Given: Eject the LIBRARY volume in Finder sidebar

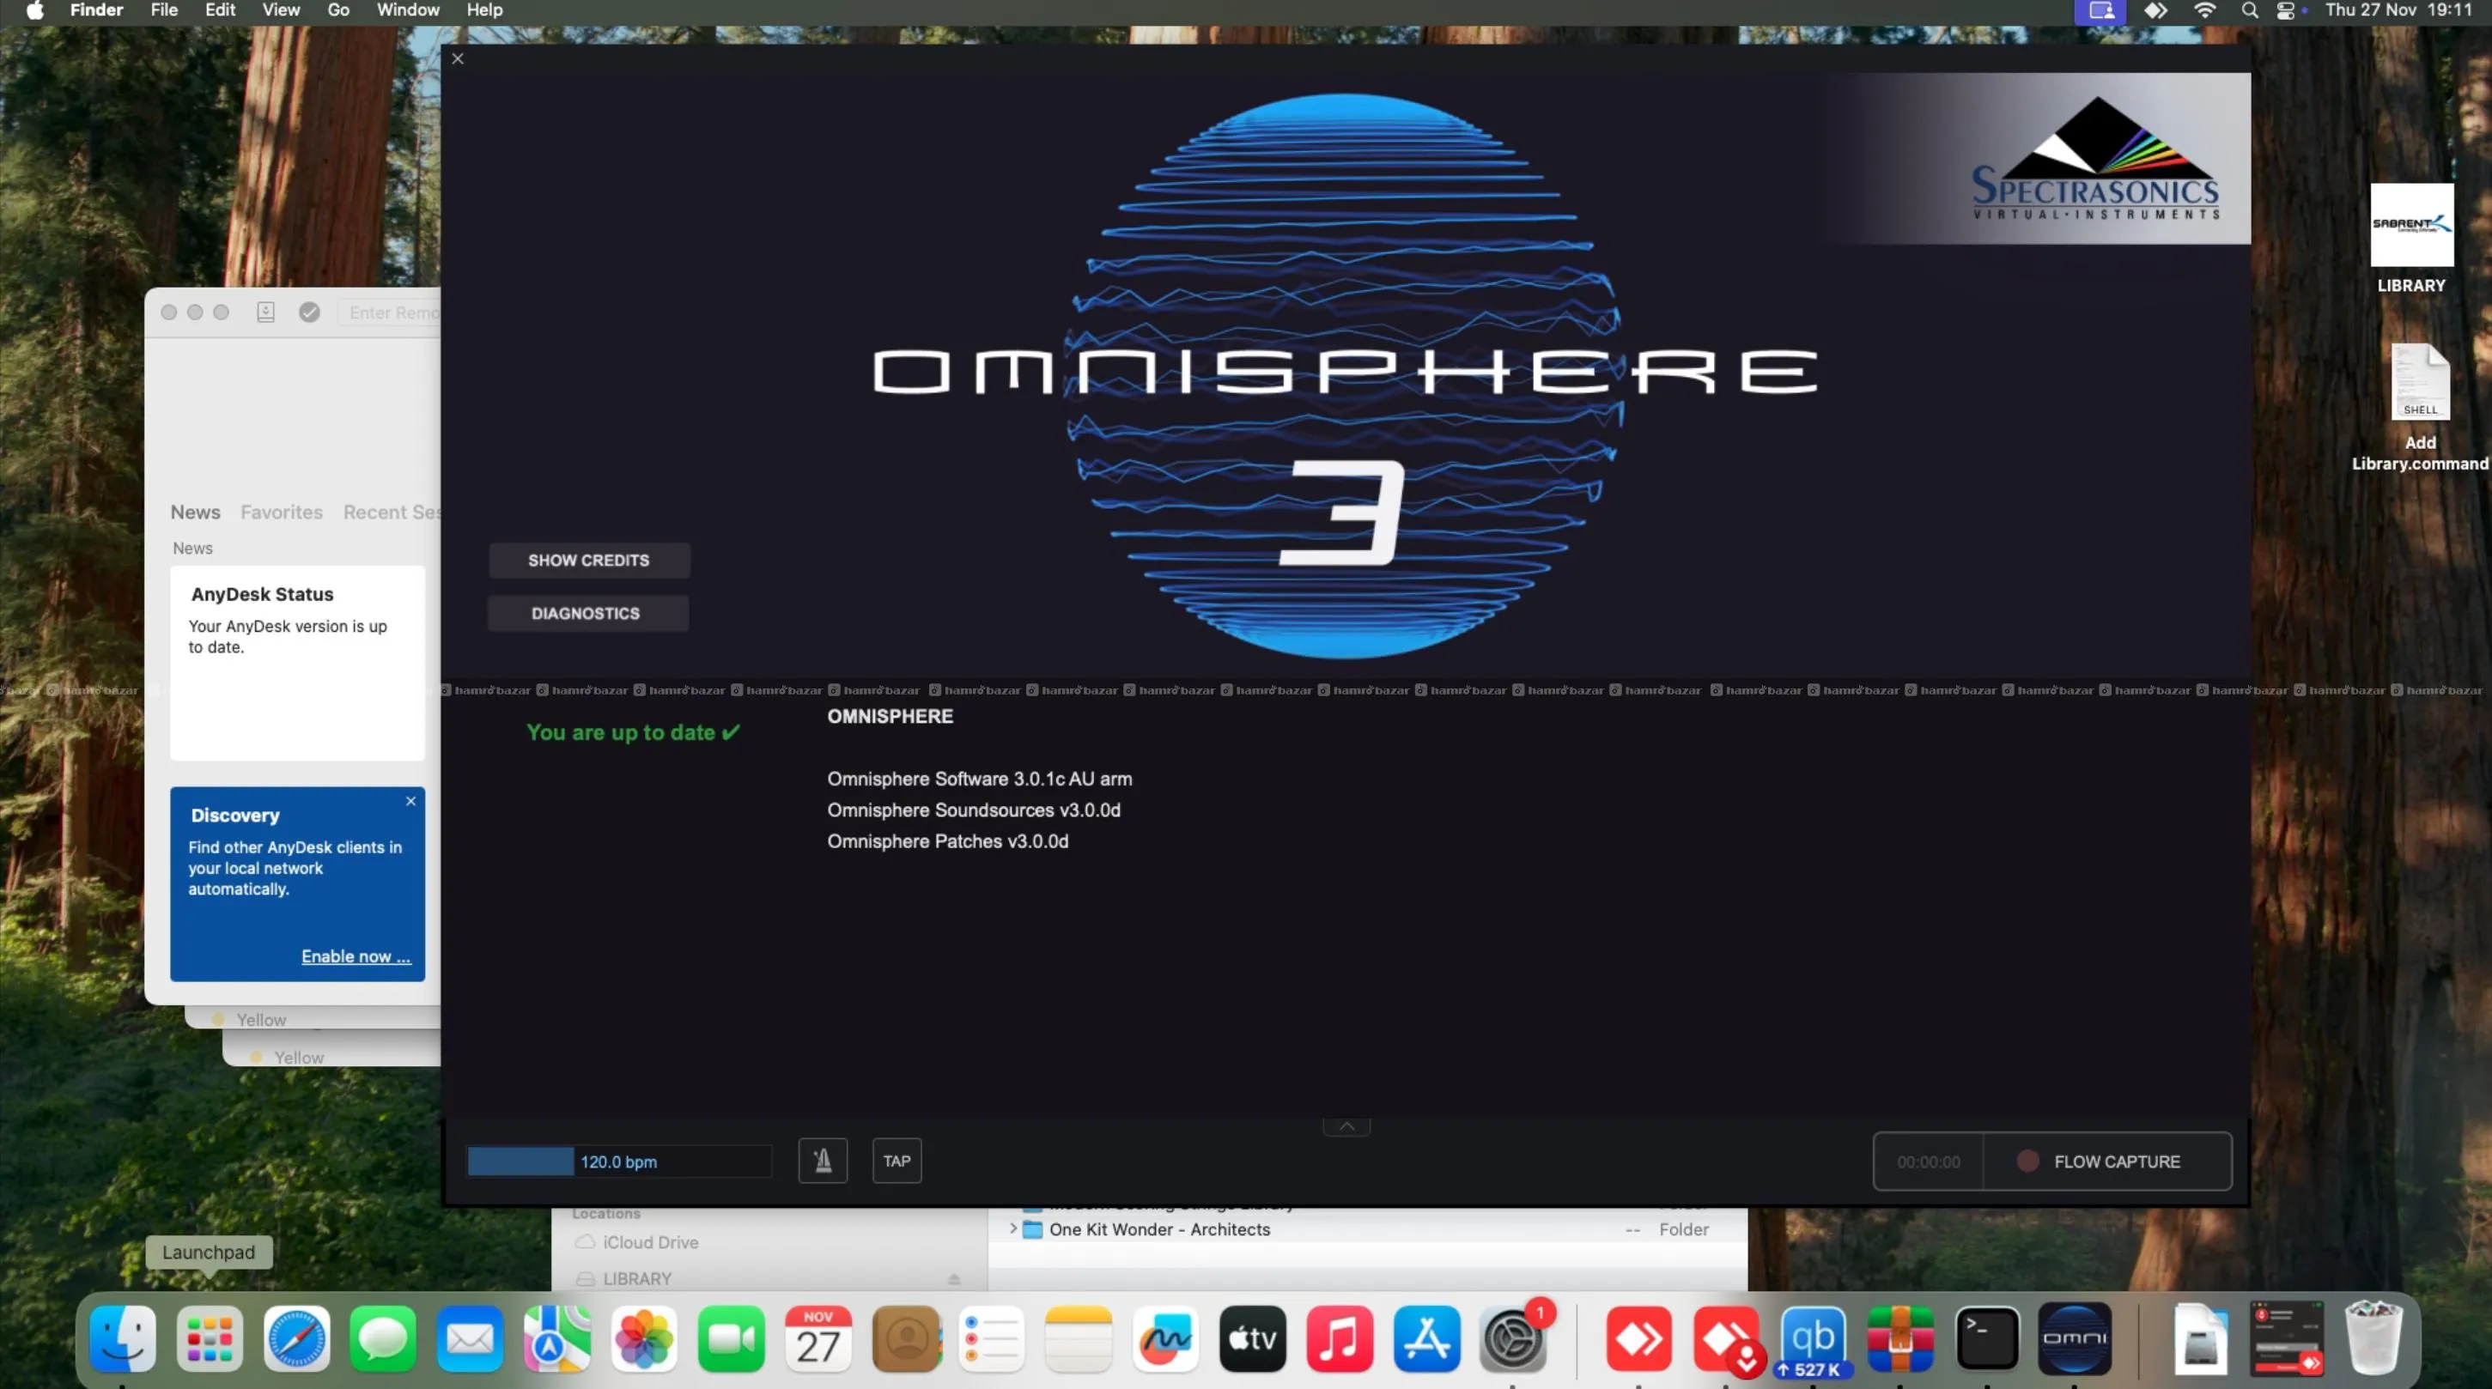Looking at the screenshot, I should point(954,1279).
